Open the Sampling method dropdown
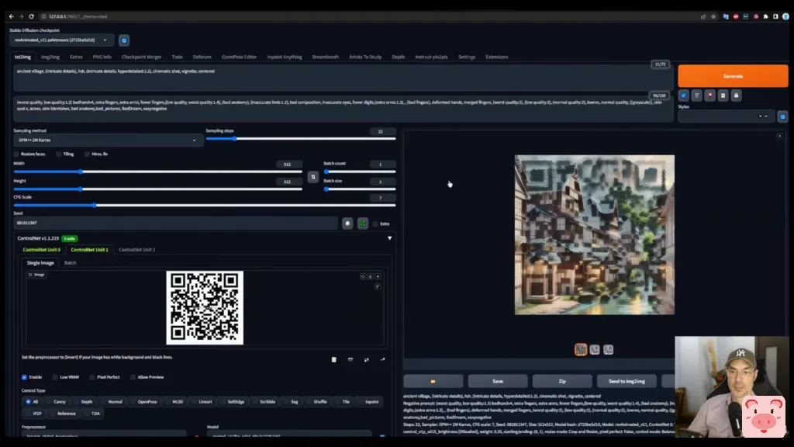This screenshot has width=794, height=447. click(x=108, y=140)
